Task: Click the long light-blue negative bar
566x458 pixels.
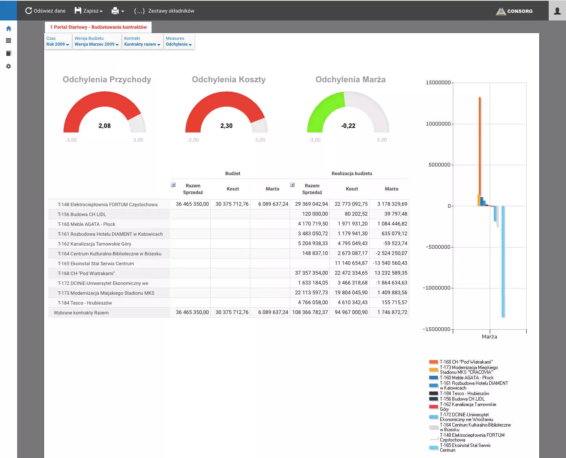Action: [503, 261]
